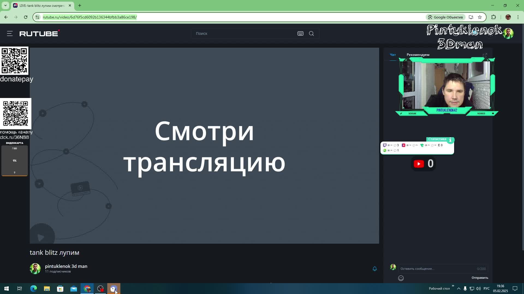The image size is (524, 294).
Task: Open pintuklenok 3d man channel link
Action: pyautogui.click(x=66, y=266)
